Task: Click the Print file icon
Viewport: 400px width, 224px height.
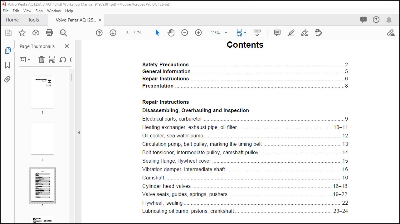Action: pyautogui.click(x=49, y=33)
